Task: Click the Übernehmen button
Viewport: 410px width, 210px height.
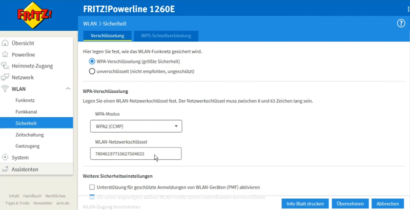Action: pos(350,203)
